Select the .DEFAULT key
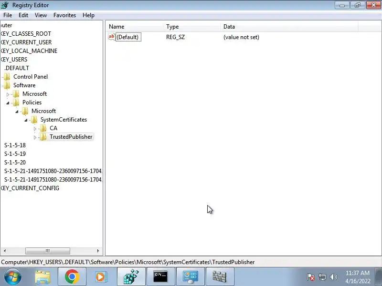Image resolution: width=382 pixels, height=286 pixels. [17, 68]
